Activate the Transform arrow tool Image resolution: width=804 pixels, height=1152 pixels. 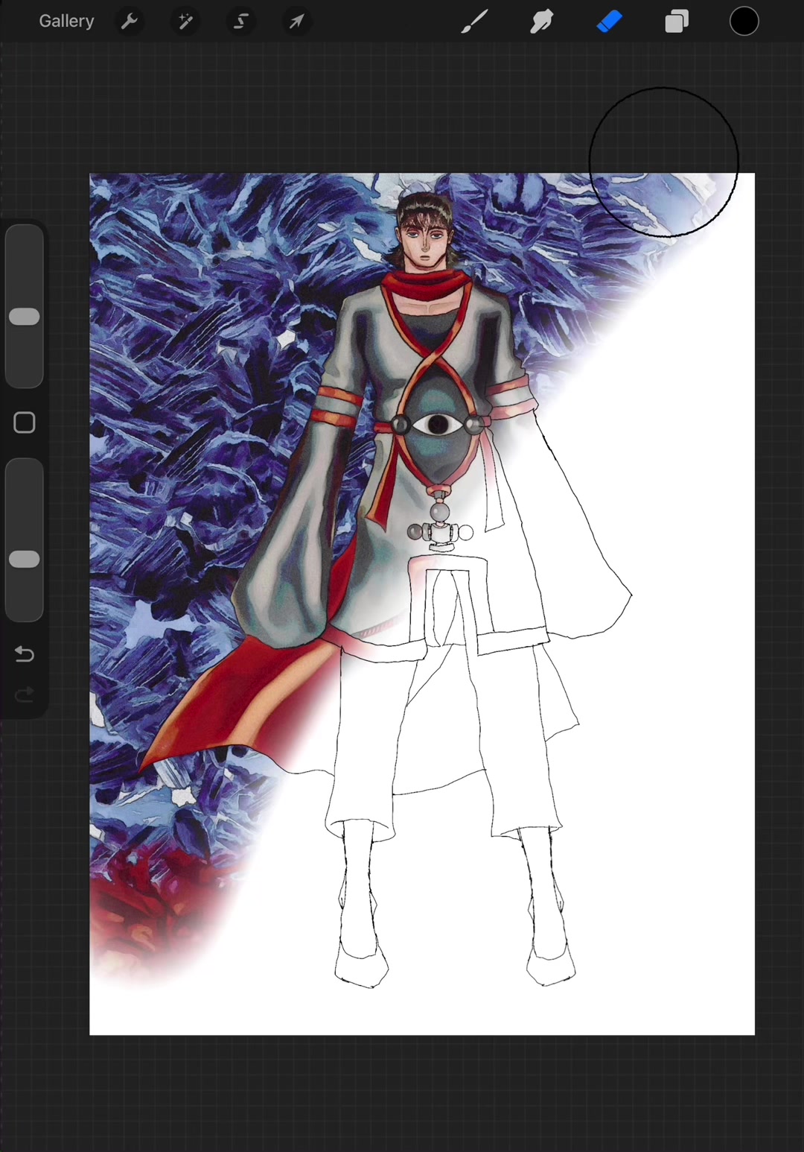click(297, 22)
